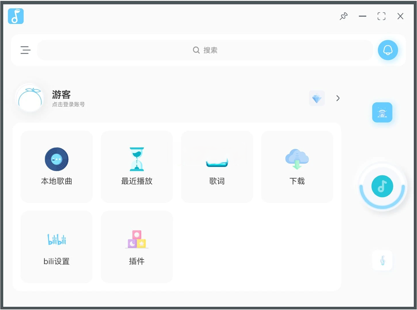
Task: Click the 点击登录账号 login link
Action: pyautogui.click(x=68, y=104)
